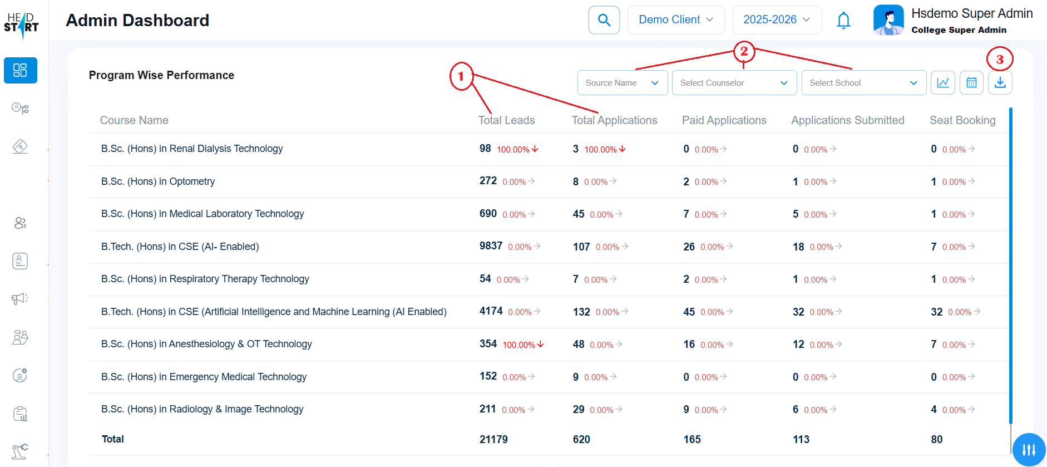Click the search magnifier button
1047x467 pixels.
(604, 20)
